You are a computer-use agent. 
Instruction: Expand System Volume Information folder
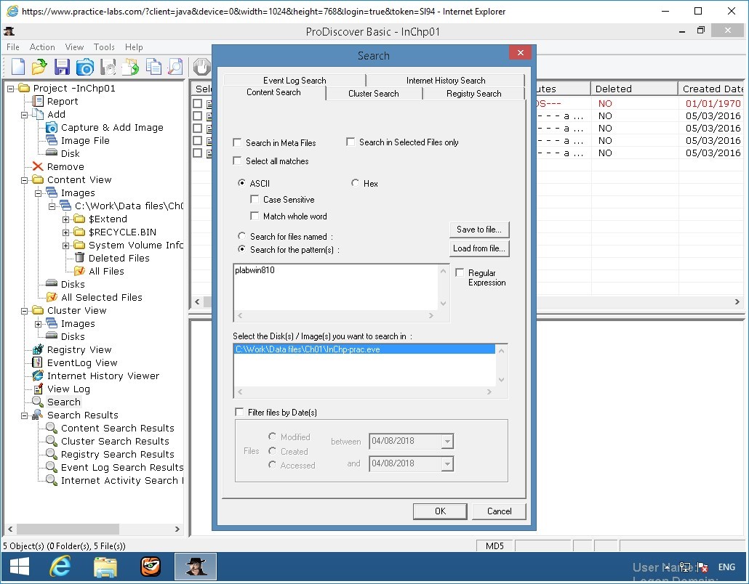click(x=66, y=246)
